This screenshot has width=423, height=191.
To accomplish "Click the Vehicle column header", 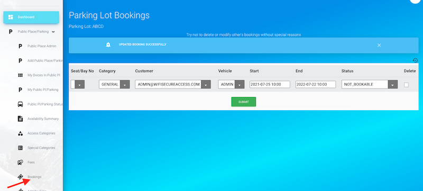I will [225, 71].
